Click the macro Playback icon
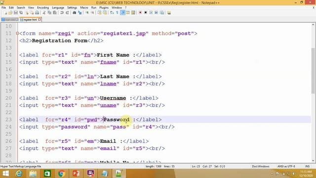The width and height of the screenshot is (316, 178). pyautogui.click(x=151, y=13)
